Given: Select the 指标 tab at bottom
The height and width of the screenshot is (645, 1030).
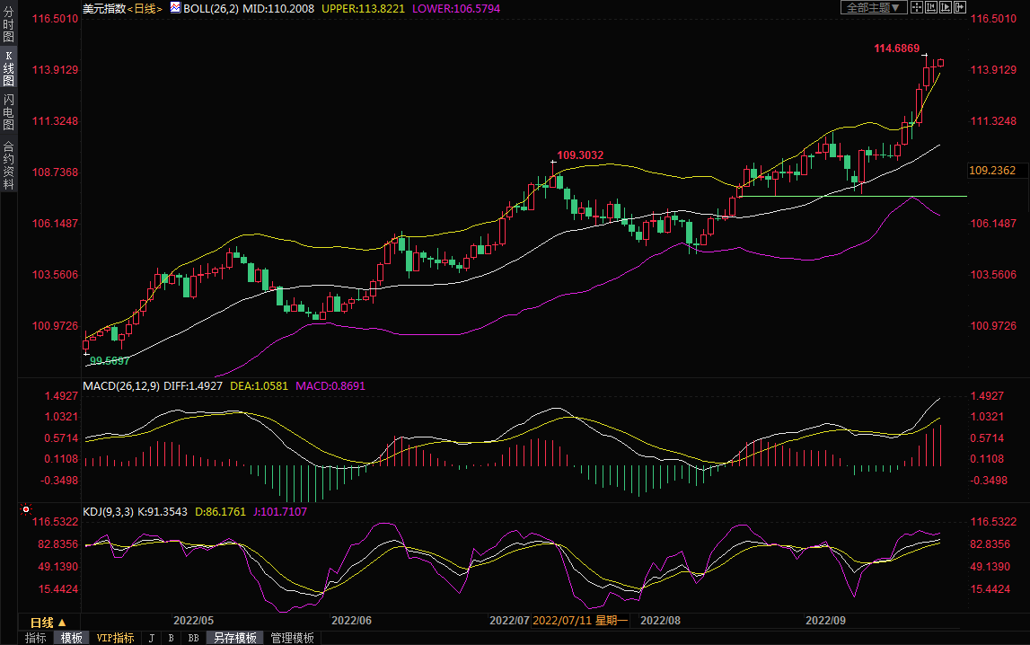Looking at the screenshot, I should (x=36, y=638).
